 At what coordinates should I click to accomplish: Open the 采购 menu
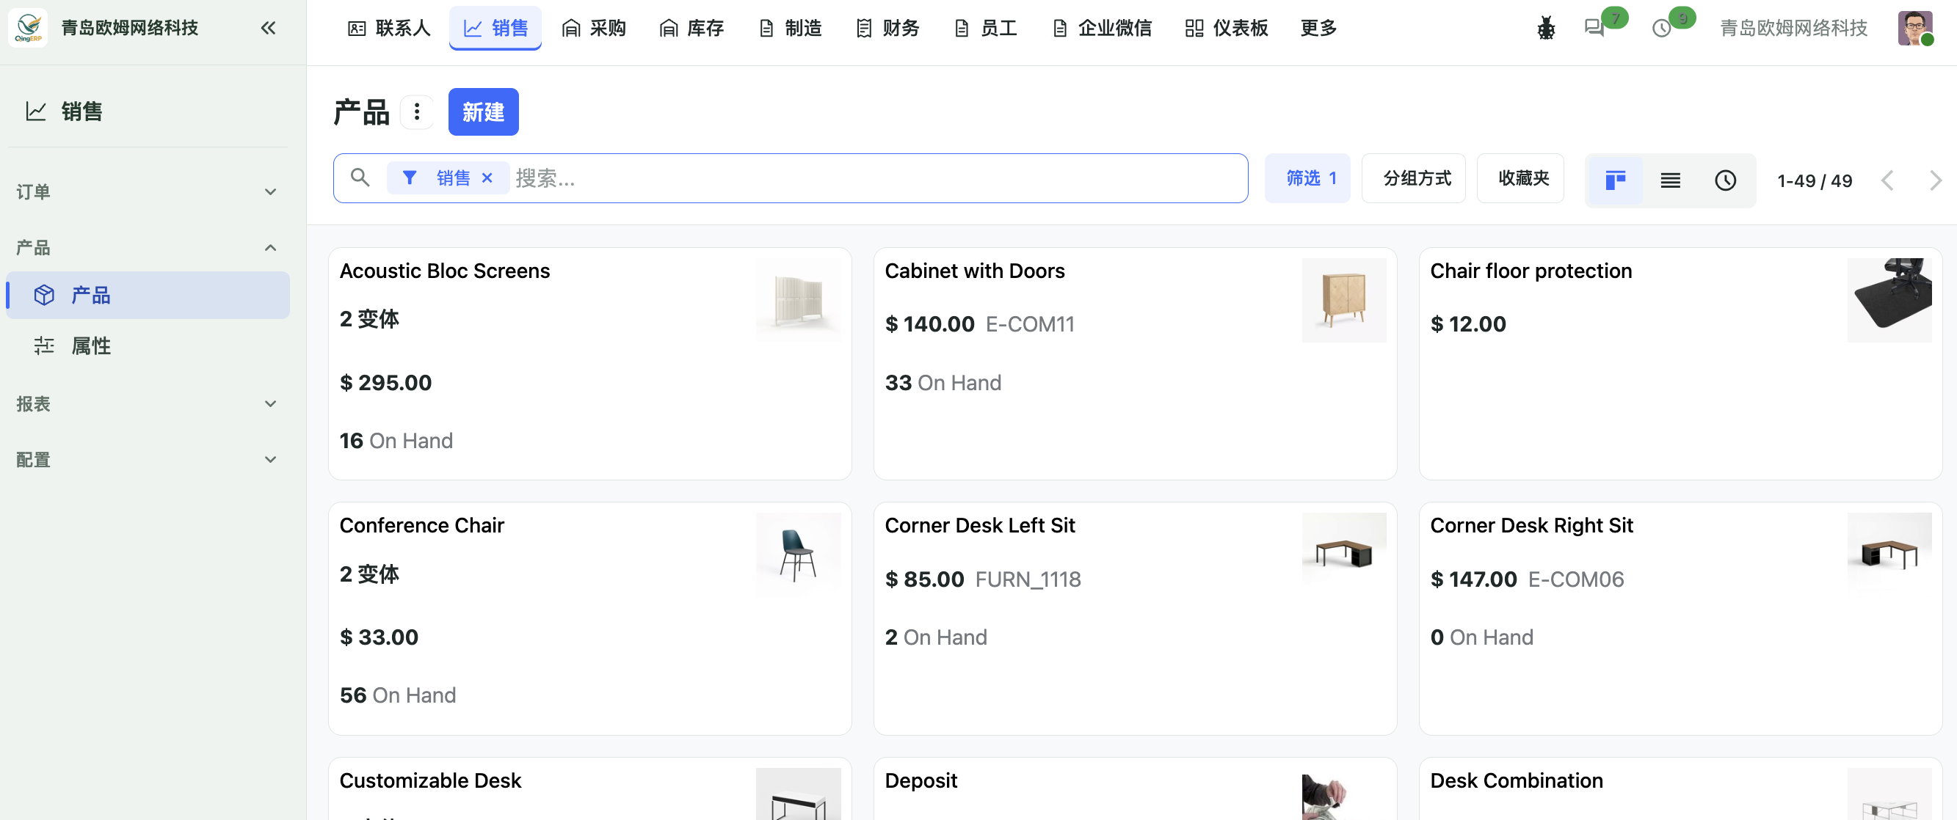coord(593,28)
